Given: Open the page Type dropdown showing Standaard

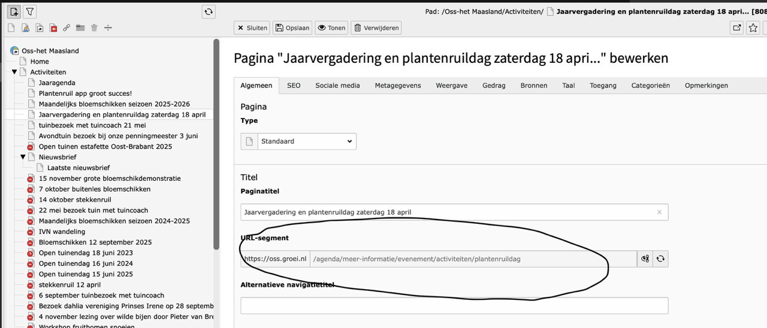Looking at the screenshot, I should 306,141.
